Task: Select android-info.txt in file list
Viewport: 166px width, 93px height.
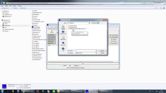Action: point(73,26)
